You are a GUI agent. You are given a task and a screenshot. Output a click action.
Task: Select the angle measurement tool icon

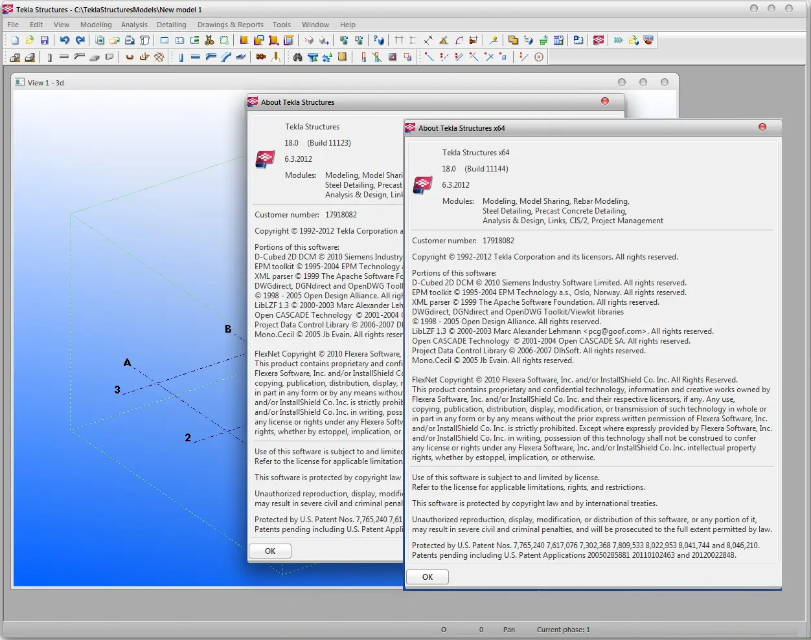(x=444, y=40)
